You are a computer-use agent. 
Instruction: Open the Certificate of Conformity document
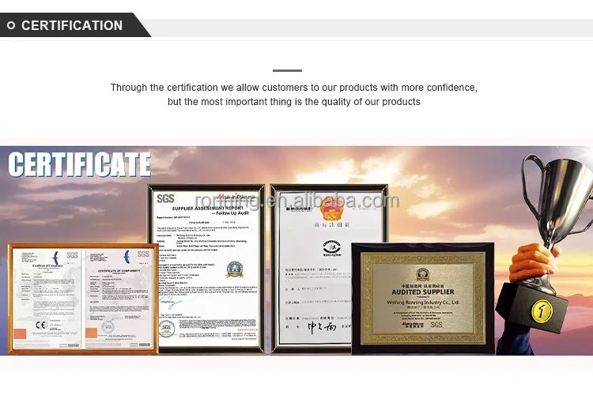click(118, 299)
